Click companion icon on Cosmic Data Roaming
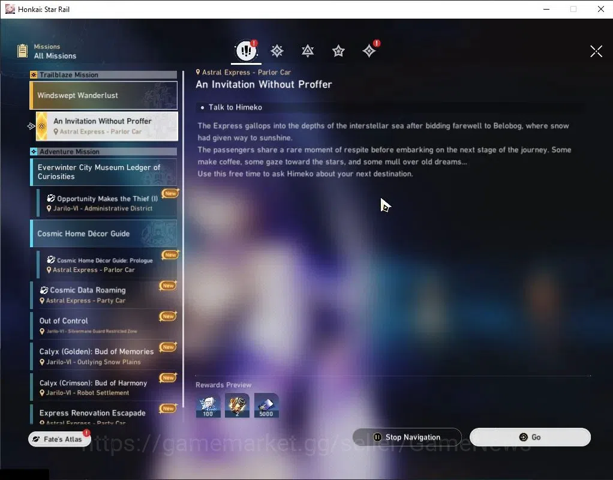Viewport: 613px width, 480px height. click(44, 290)
